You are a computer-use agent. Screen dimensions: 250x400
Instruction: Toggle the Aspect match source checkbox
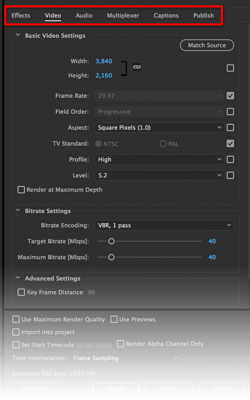click(230, 127)
